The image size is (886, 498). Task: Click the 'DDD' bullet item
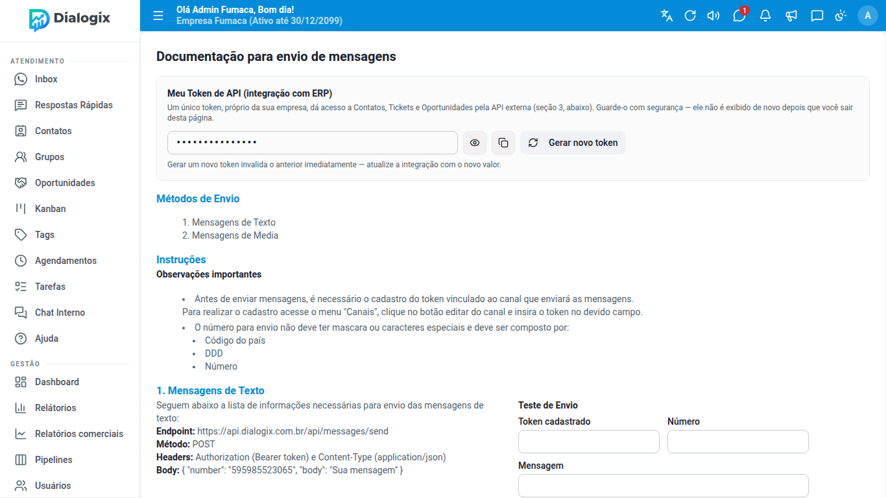coord(214,353)
